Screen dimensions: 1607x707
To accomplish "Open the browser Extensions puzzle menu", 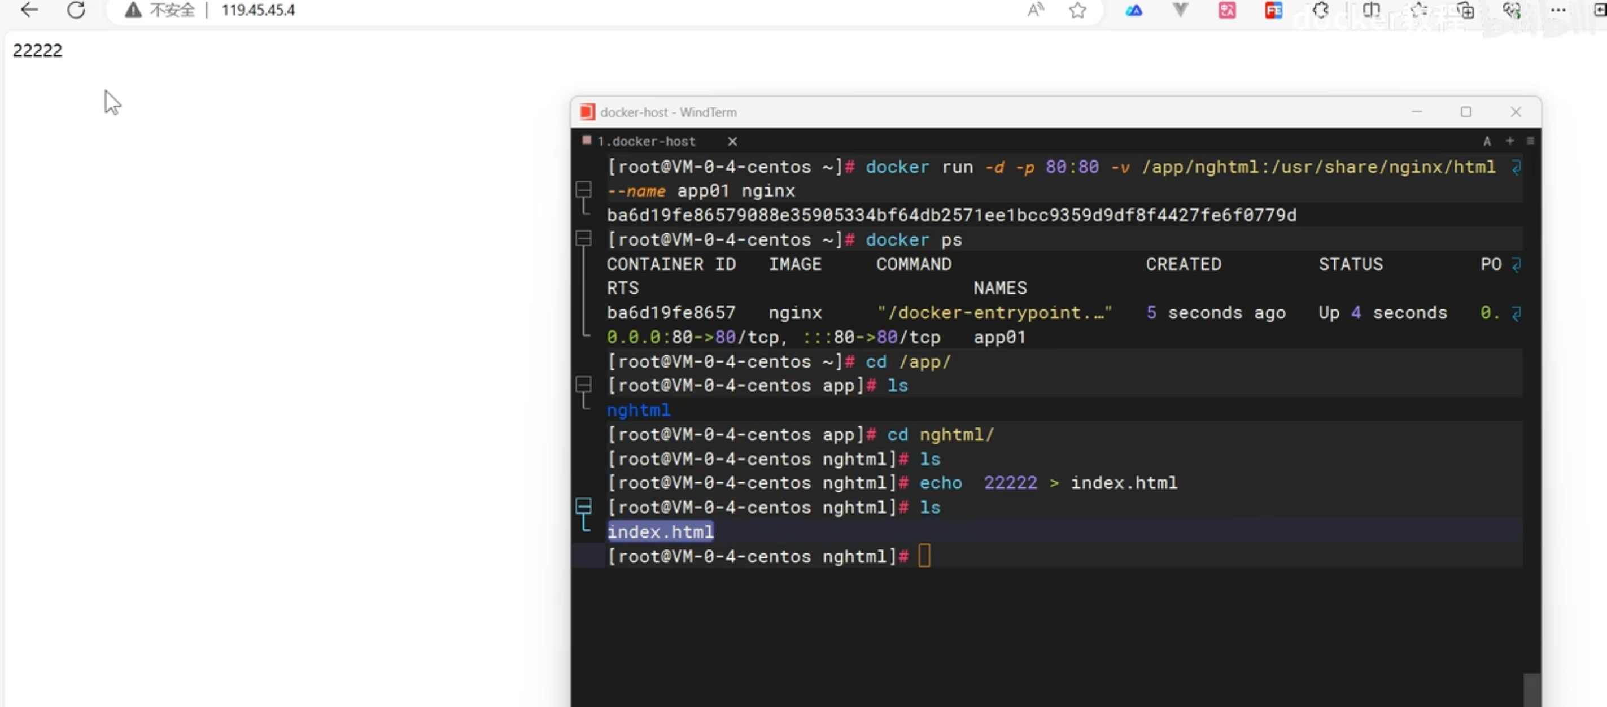I will click(1320, 10).
